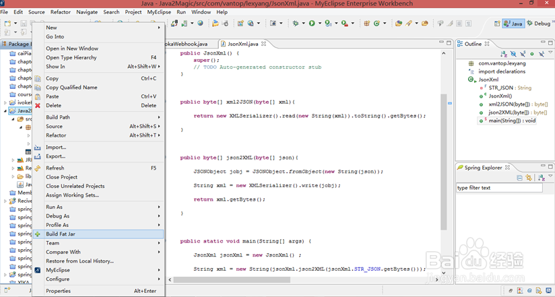Viewport: 555px width, 297px height.
Task: Toggle Hide Non-Public Members in Outline
Action: click(532, 54)
